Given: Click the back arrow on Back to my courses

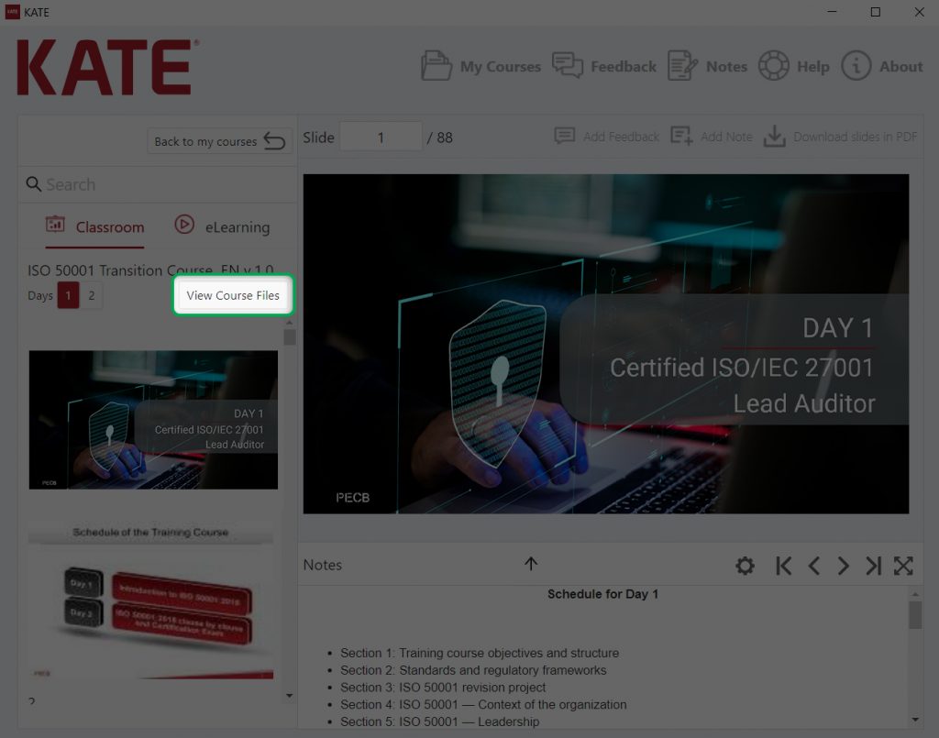Looking at the screenshot, I should 274,140.
